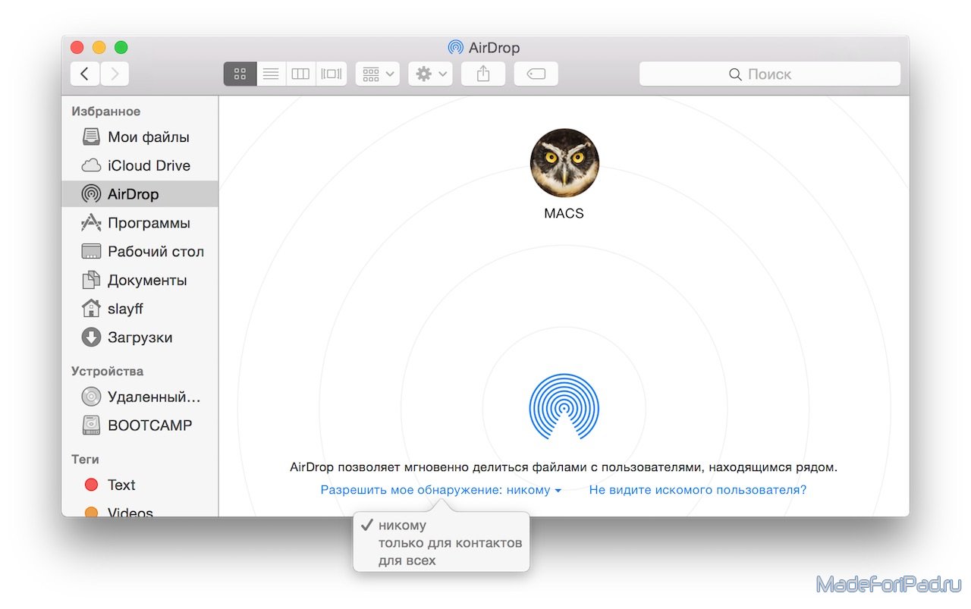Open Рабочий стол folder
The image size is (971, 609).
(140, 251)
